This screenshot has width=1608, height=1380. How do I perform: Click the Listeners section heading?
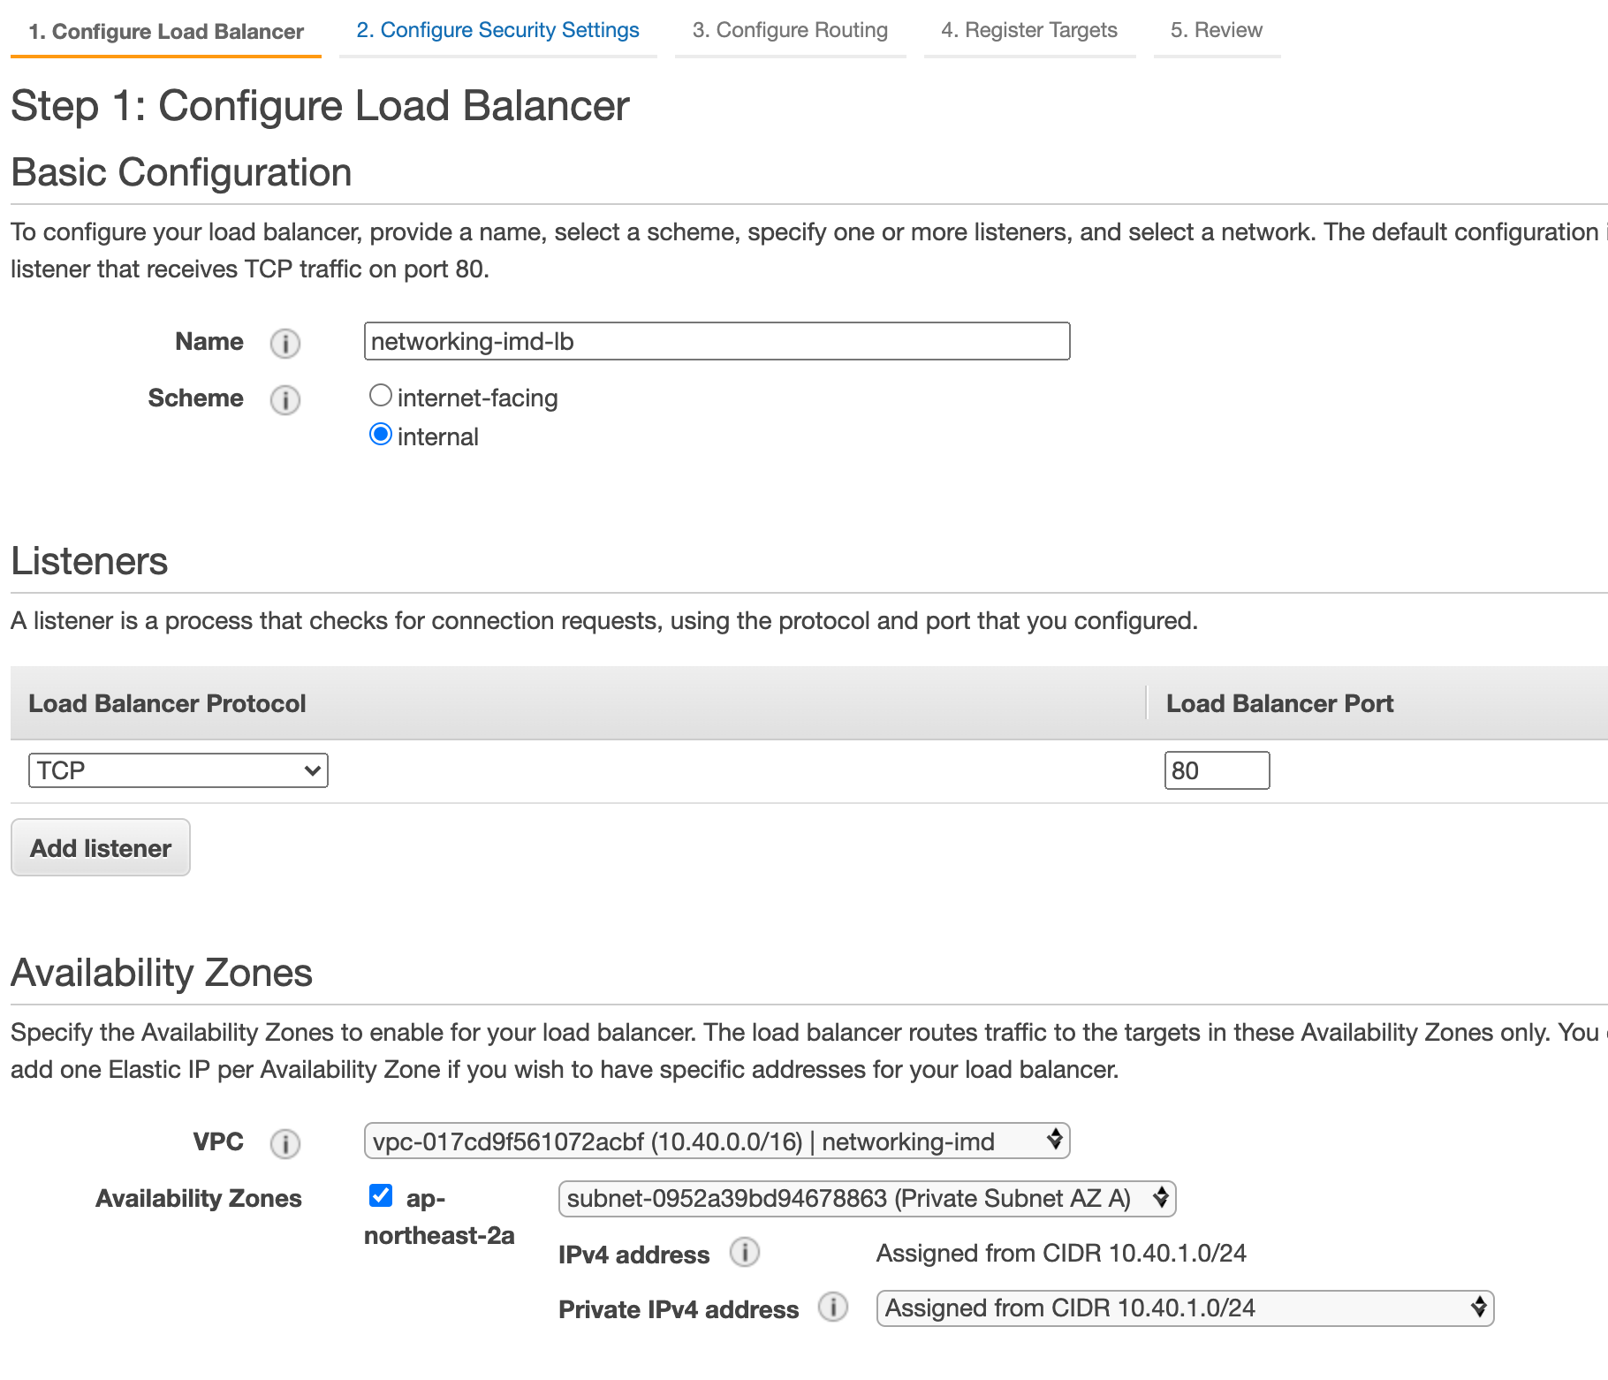(89, 561)
